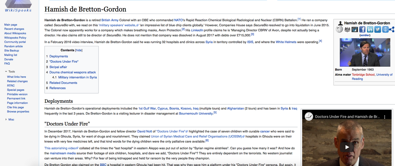The width and height of the screenshot is (395, 166).
Task: Click the soldier link in infobox
Action: (364, 35)
